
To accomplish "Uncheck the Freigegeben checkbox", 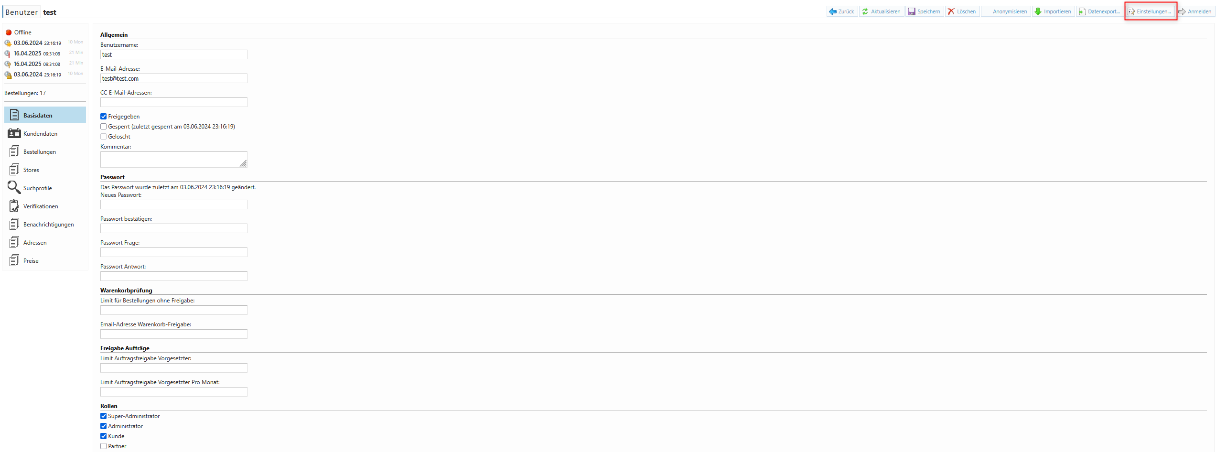I will pos(104,117).
